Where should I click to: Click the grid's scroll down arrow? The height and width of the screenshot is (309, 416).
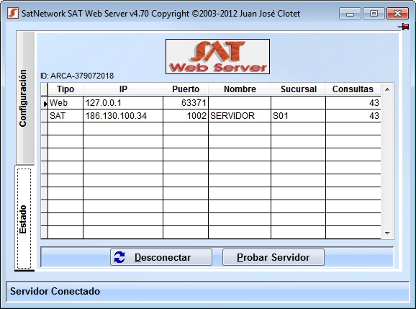point(387,233)
